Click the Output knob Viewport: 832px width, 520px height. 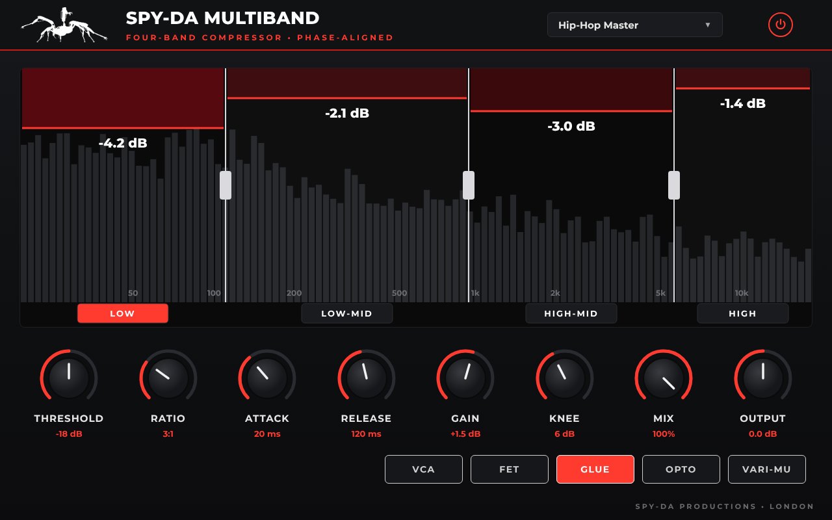[x=763, y=378]
